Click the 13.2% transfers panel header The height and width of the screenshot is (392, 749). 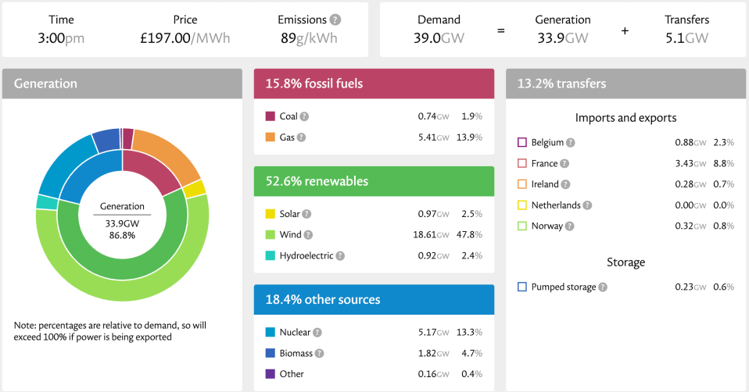pyautogui.click(x=625, y=84)
